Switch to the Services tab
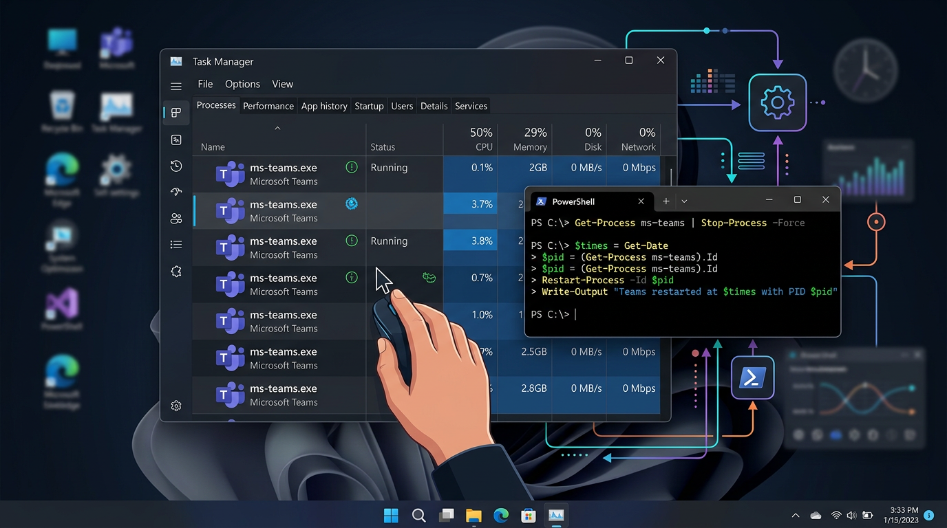947x528 pixels. click(x=471, y=106)
